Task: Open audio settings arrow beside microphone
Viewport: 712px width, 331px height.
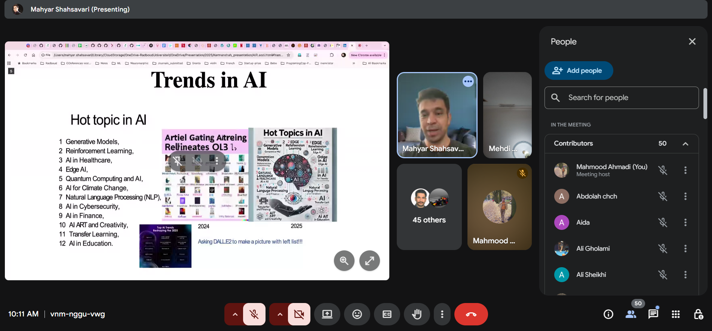Action: [235, 314]
